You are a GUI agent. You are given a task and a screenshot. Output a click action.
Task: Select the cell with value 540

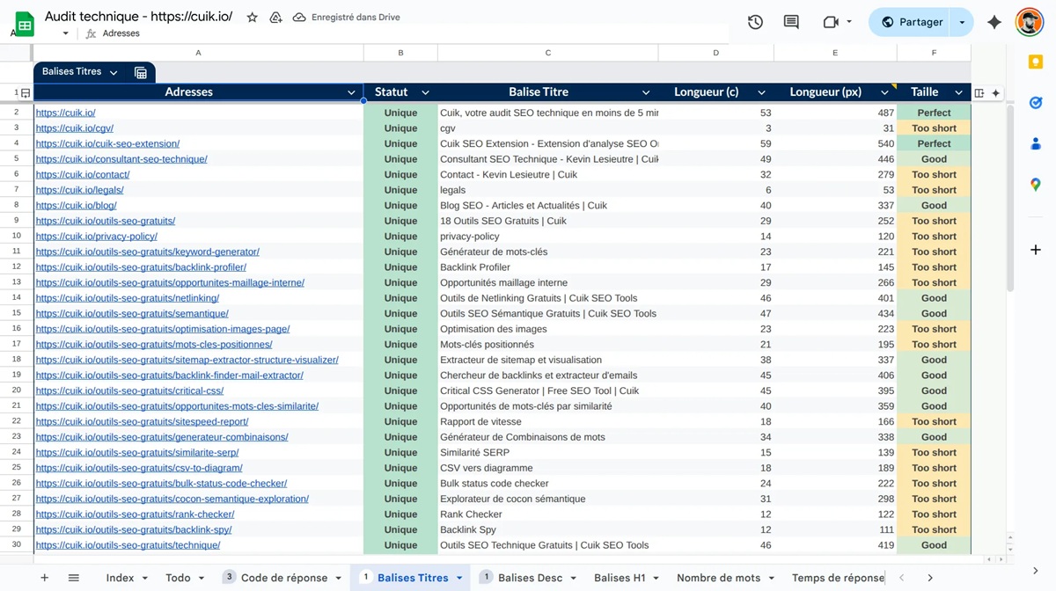[x=835, y=144]
